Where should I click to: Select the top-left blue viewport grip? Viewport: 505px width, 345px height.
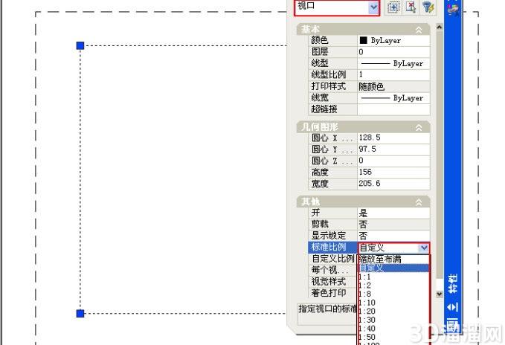[x=80, y=45]
